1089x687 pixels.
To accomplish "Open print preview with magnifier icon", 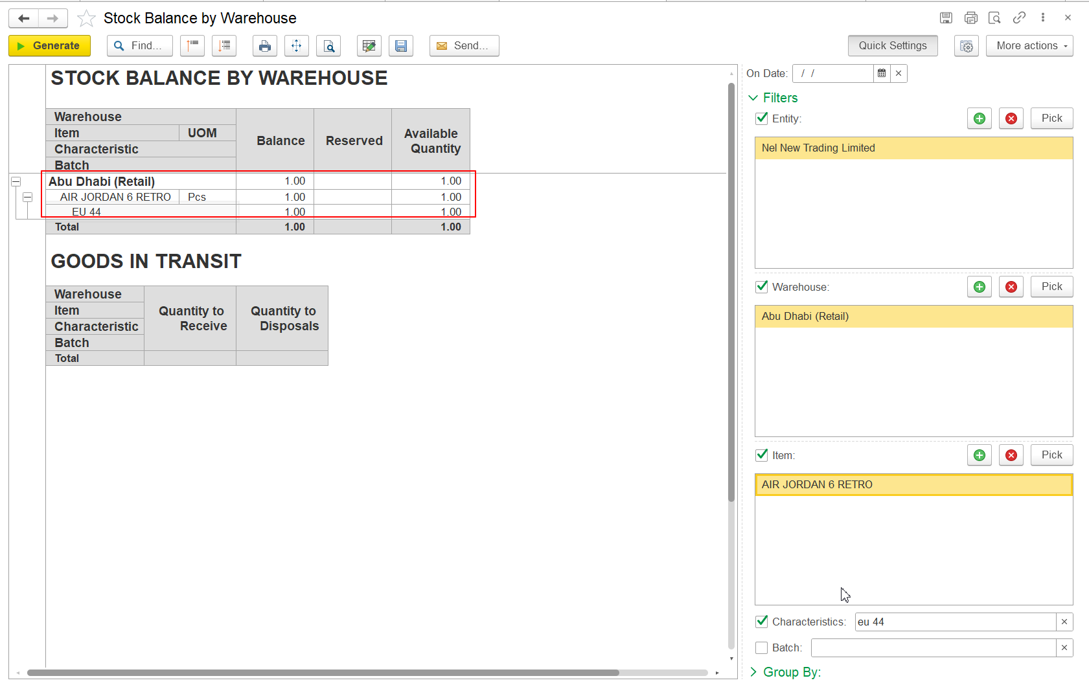I will (x=329, y=46).
